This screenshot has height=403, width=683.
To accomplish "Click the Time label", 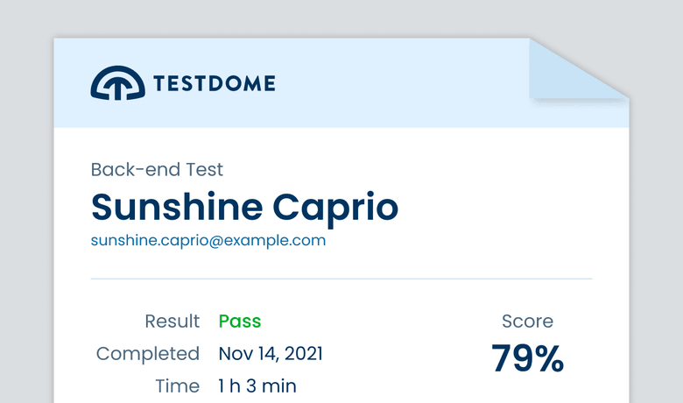I will 177,385.
